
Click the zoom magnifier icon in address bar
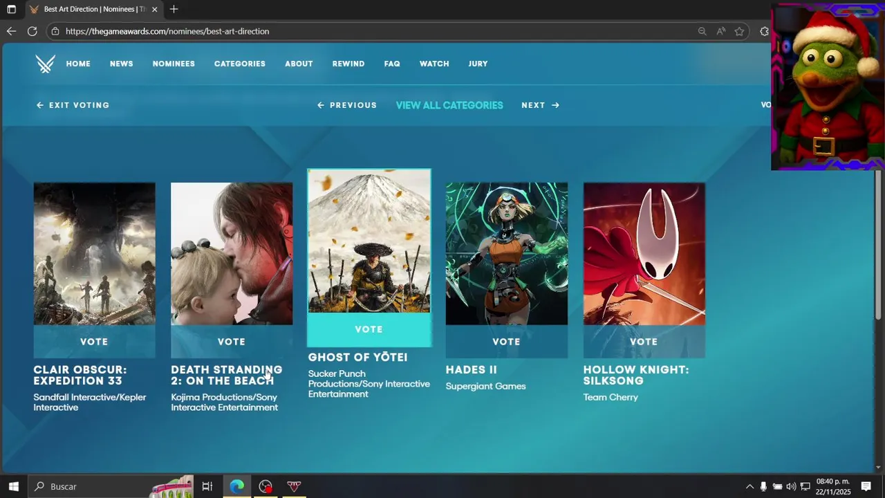[x=702, y=31]
